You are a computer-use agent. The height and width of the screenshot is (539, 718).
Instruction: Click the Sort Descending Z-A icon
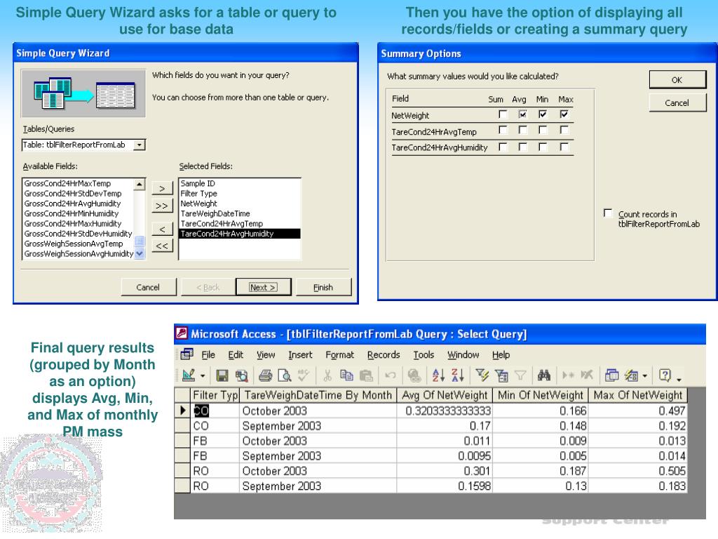(x=458, y=375)
